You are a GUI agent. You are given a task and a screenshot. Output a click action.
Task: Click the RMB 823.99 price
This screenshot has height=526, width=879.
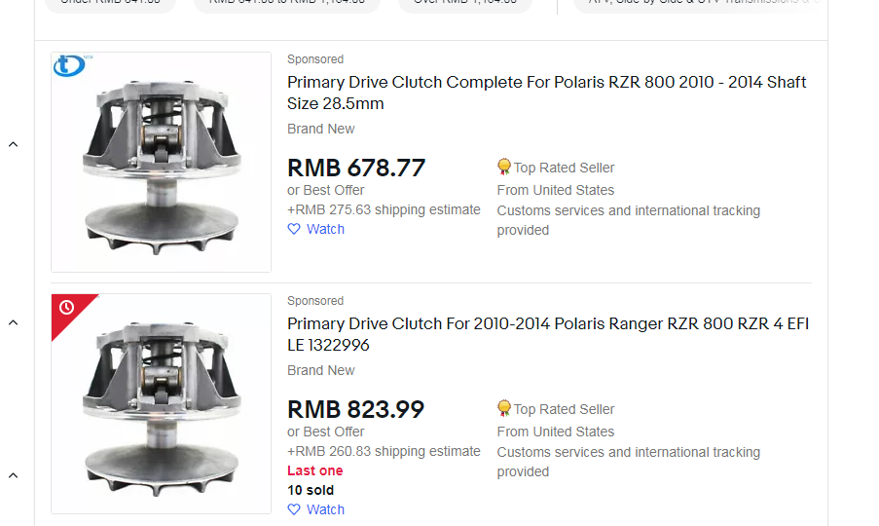(356, 410)
